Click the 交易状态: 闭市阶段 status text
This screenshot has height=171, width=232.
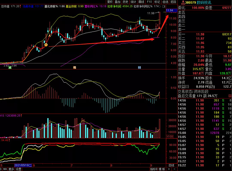[x=193, y=92]
